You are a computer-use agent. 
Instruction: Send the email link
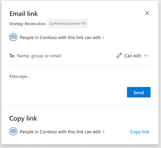(139, 92)
